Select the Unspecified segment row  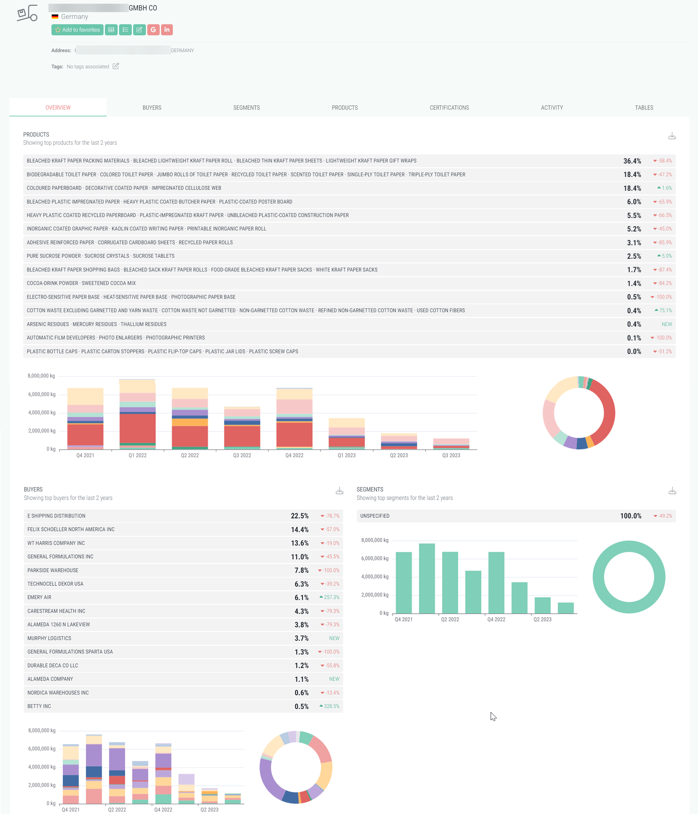[x=516, y=516]
